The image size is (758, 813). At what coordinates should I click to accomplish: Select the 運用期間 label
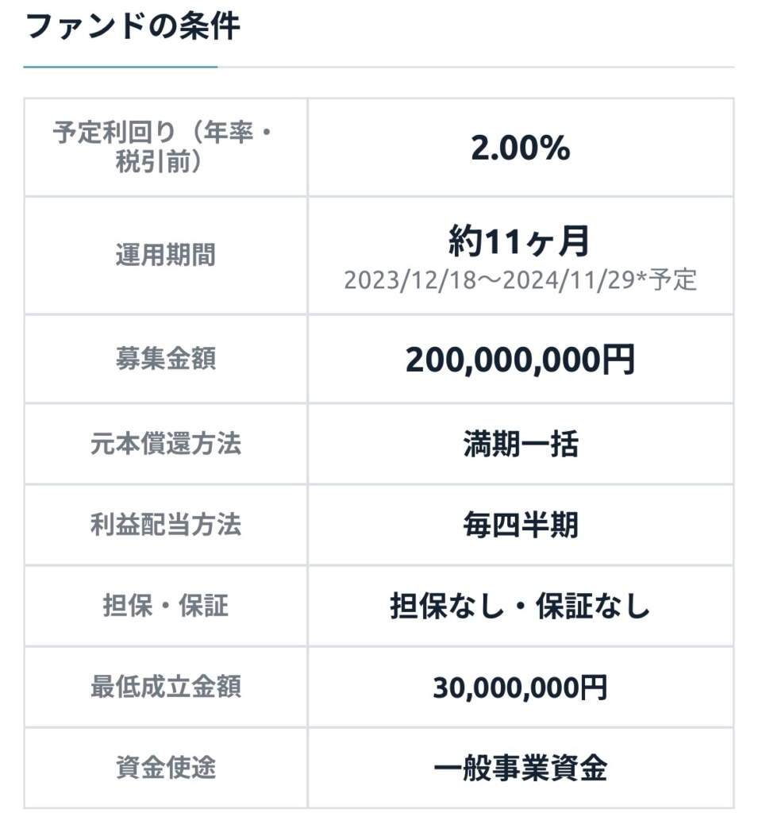164,256
